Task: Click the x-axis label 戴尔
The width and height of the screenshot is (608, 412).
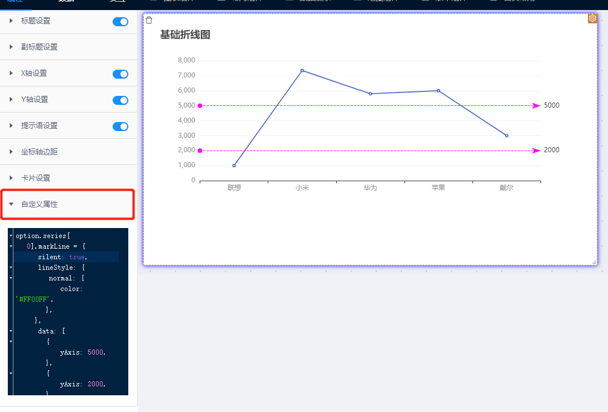Action: click(506, 187)
